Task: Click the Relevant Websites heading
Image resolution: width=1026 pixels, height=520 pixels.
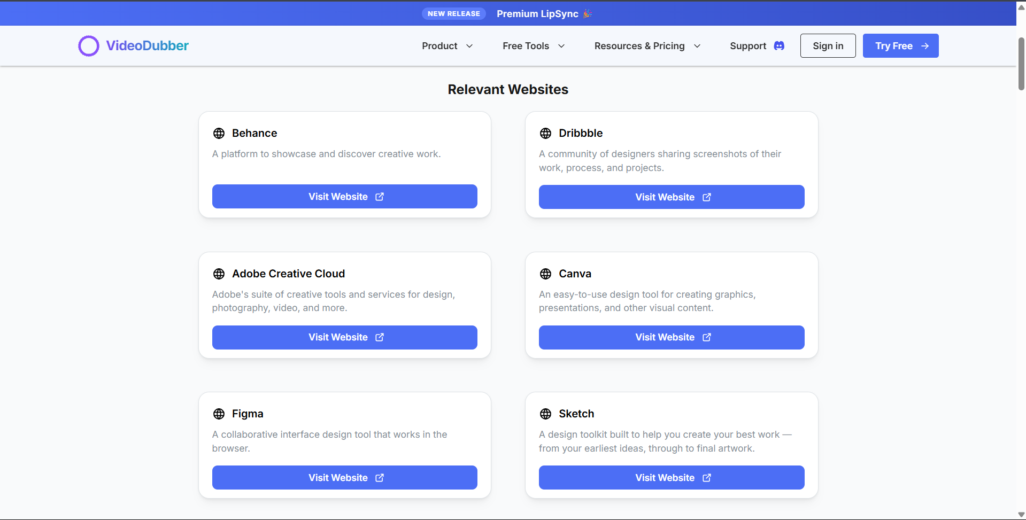Action: click(x=508, y=89)
